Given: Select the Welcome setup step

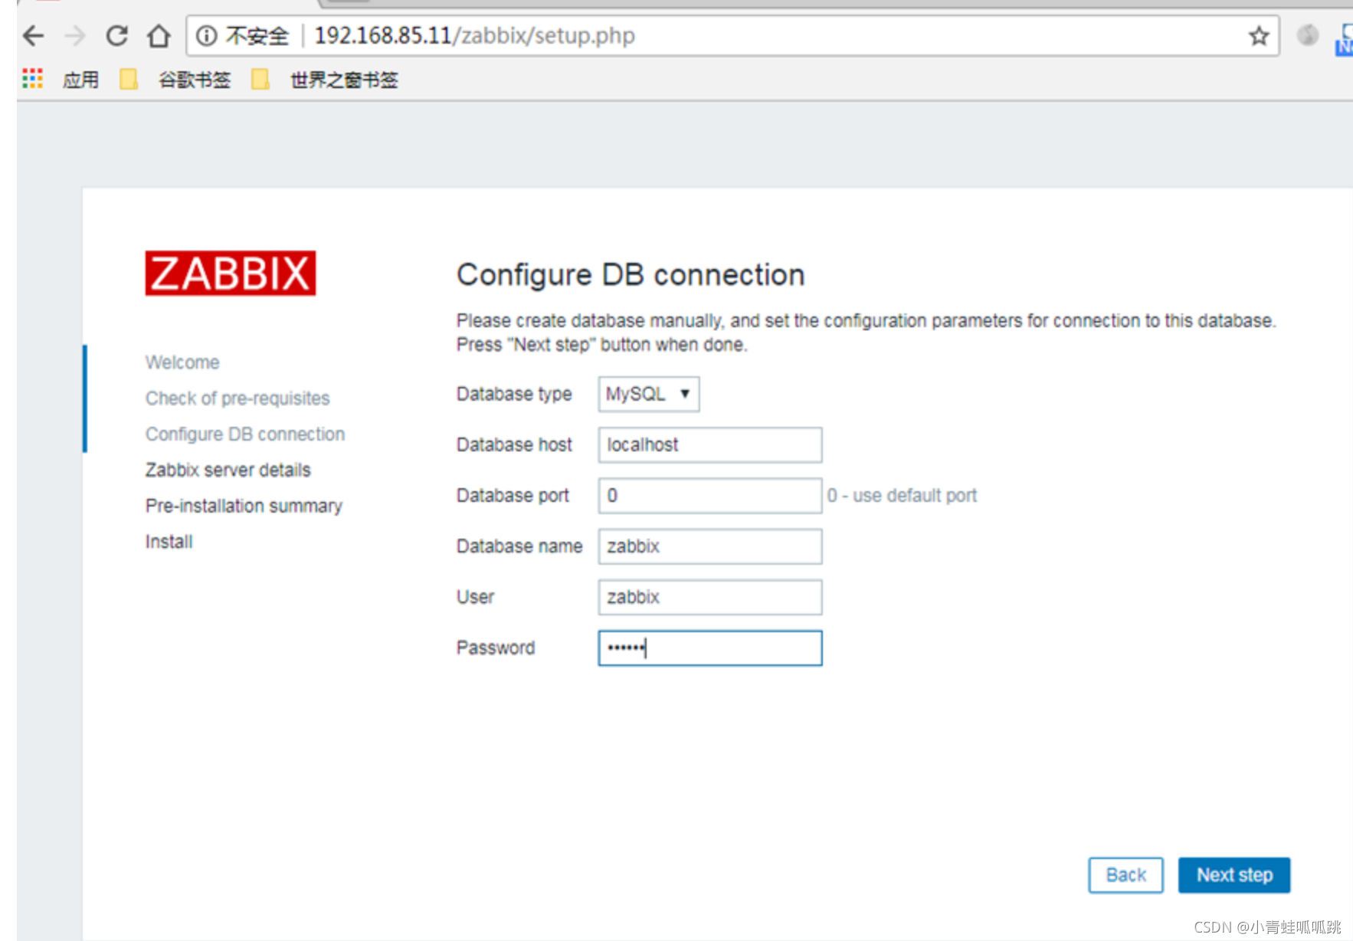Looking at the screenshot, I should click(182, 362).
